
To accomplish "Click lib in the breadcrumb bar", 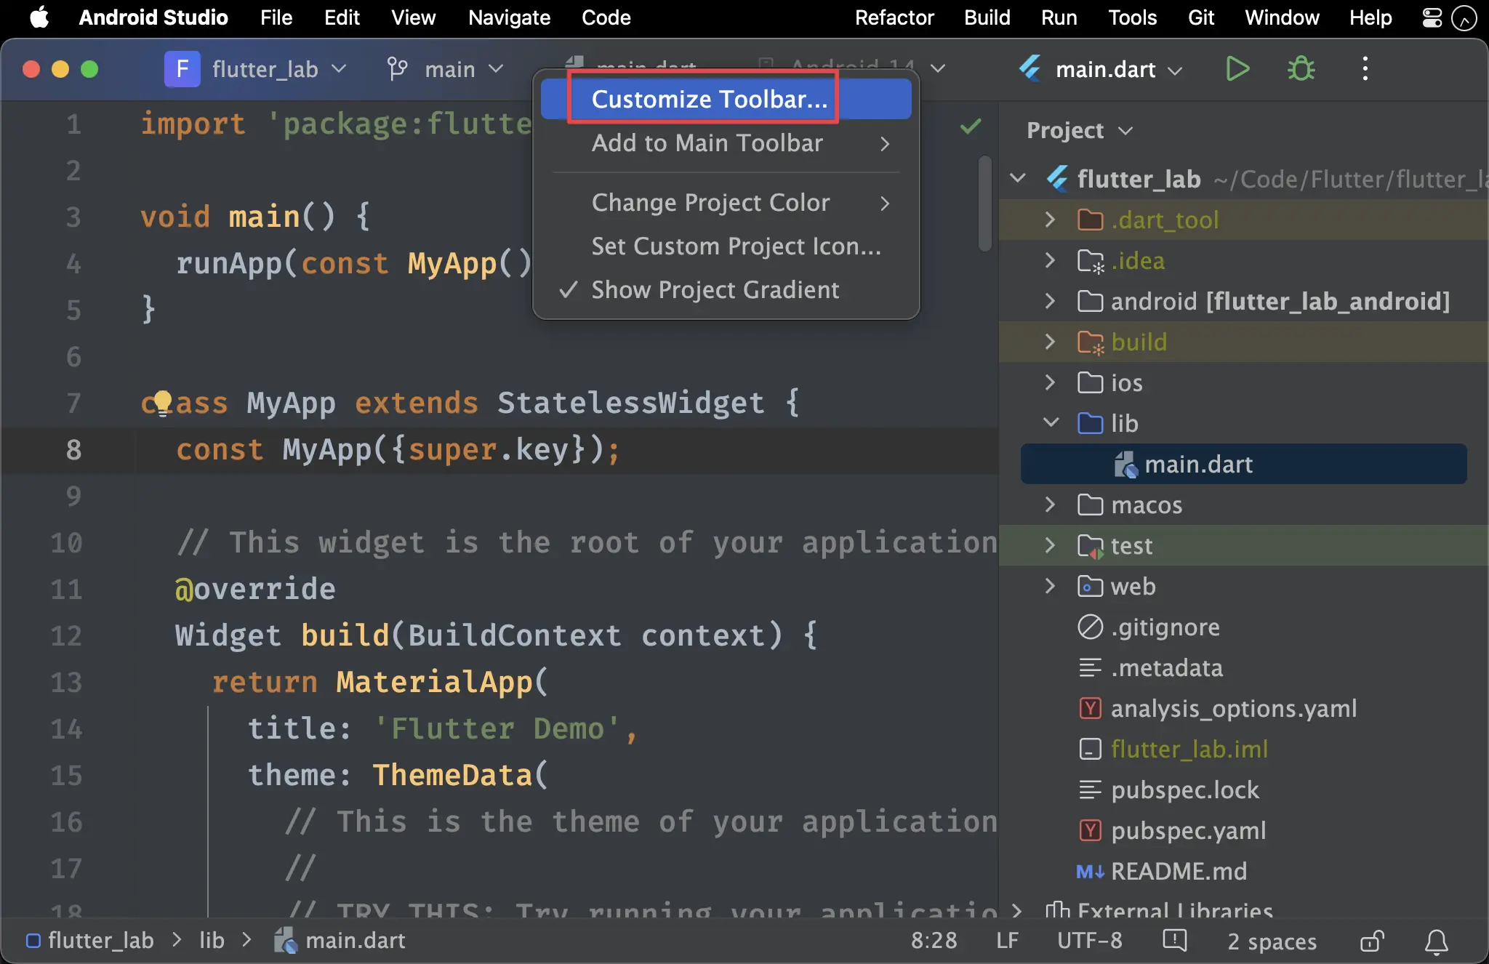I will click(212, 941).
